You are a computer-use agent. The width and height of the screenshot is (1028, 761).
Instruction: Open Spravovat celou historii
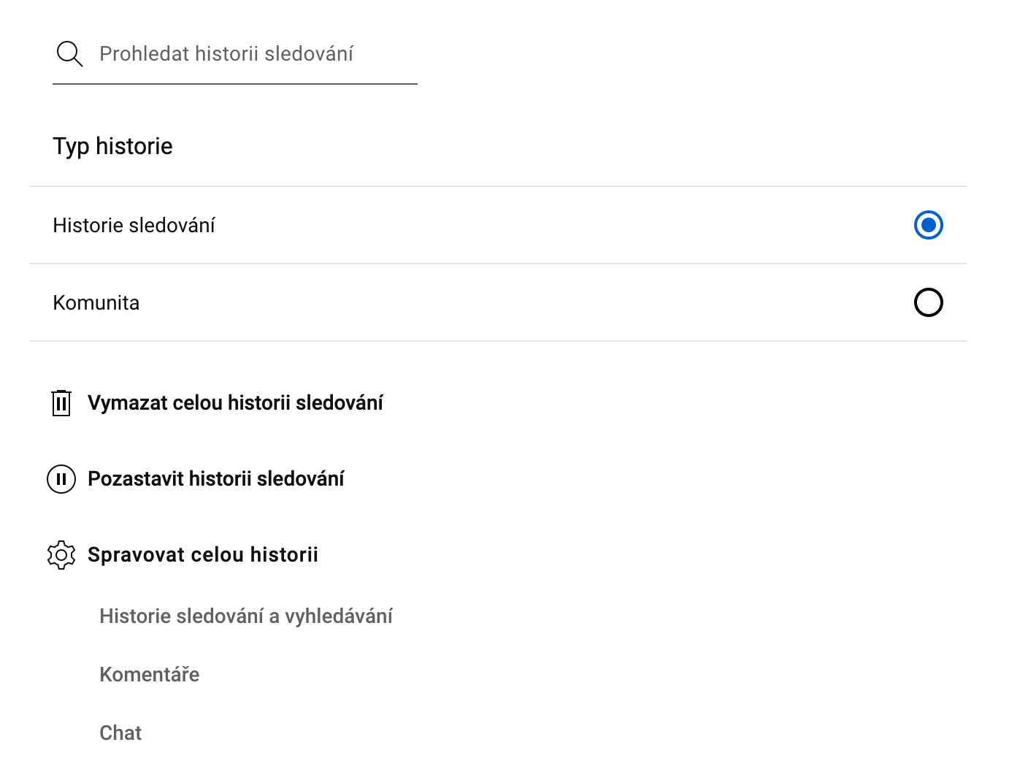pyautogui.click(x=202, y=555)
